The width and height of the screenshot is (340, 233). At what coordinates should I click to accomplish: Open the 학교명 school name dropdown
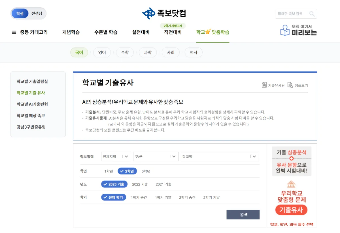pyautogui.click(x=220, y=156)
